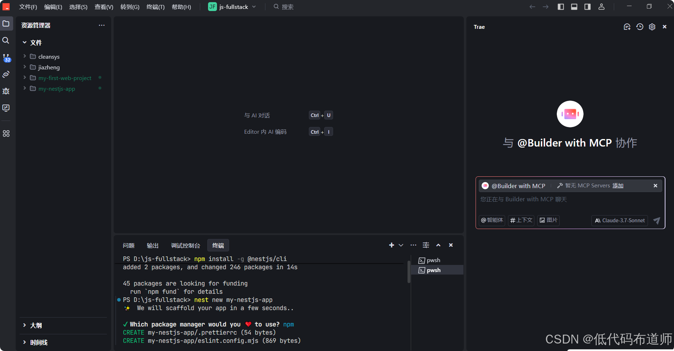The height and width of the screenshot is (351, 674).
Task: Toggle the bottom panel layout icon
Action: (x=574, y=7)
